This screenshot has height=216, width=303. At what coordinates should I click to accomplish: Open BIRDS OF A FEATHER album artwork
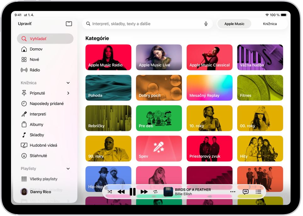pyautogui.click(x=168, y=192)
